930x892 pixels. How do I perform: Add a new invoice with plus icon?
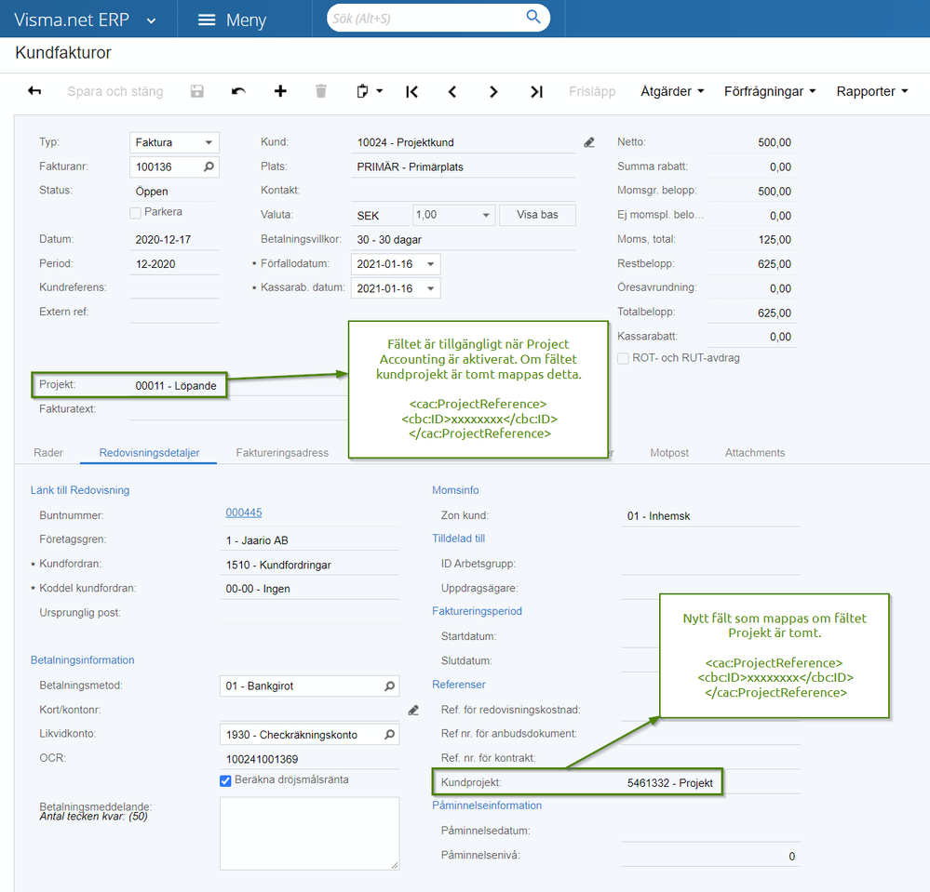tap(280, 90)
